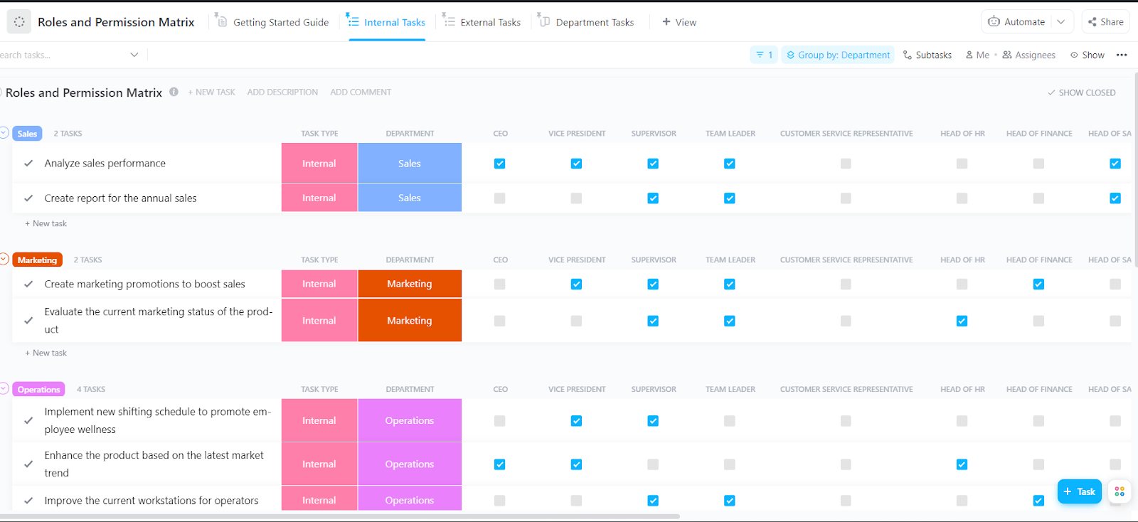
Task: Click the info icon beside list title
Action: (x=174, y=92)
